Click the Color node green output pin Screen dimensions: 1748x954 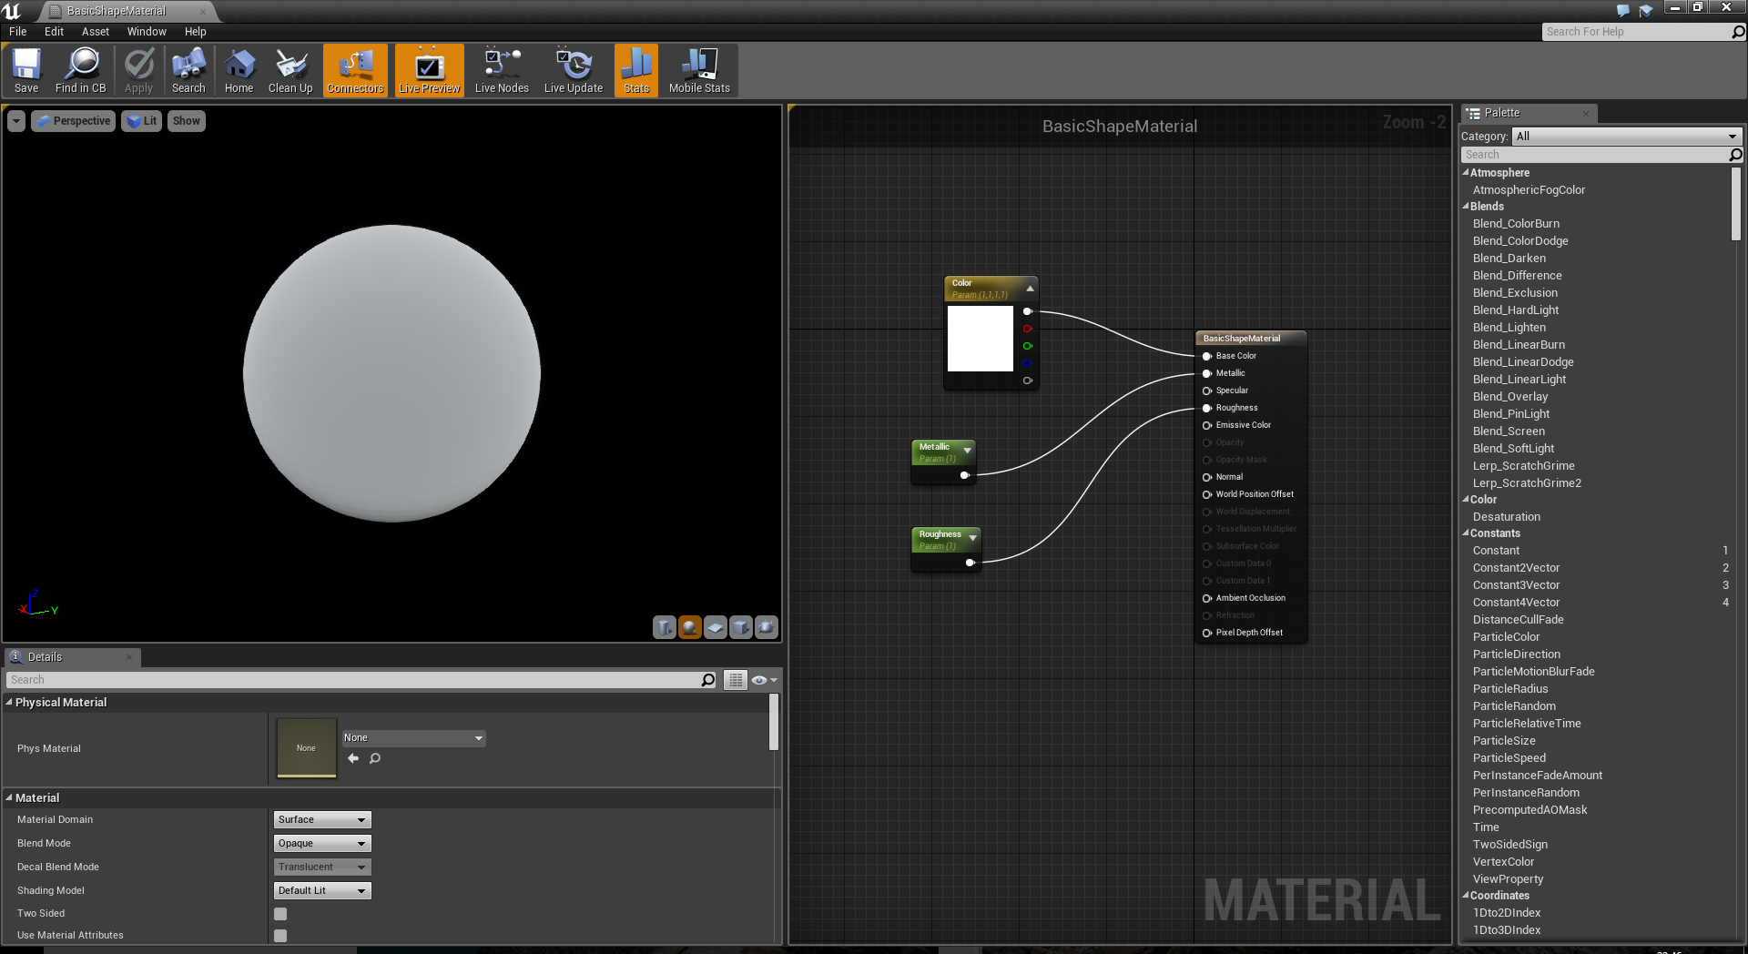point(1027,346)
